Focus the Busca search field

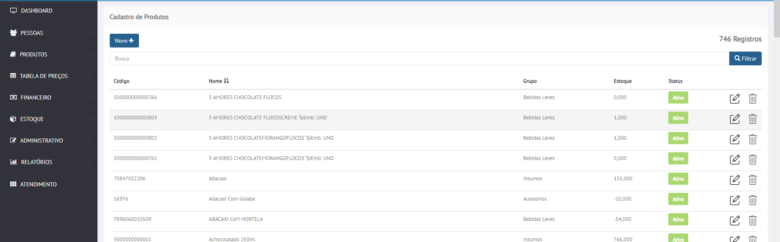[418, 58]
